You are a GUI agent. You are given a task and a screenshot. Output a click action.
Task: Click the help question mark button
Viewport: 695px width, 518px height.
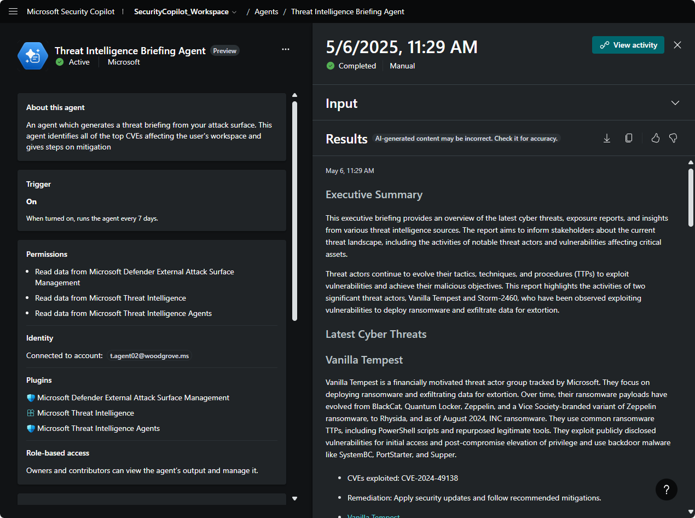(666, 489)
